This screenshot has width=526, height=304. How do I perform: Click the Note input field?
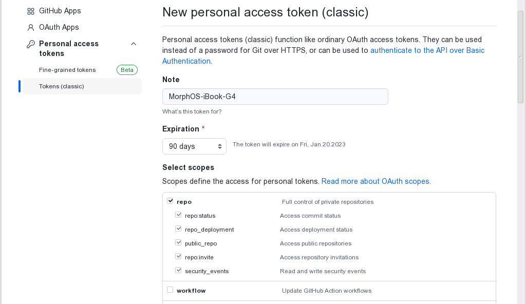pos(275,97)
